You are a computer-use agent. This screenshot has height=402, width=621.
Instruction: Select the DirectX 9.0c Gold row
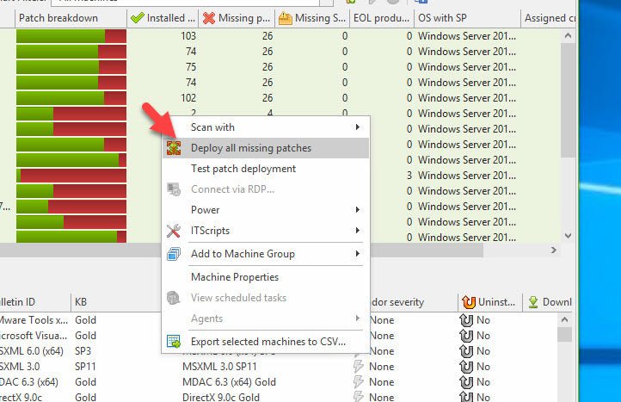279,397
